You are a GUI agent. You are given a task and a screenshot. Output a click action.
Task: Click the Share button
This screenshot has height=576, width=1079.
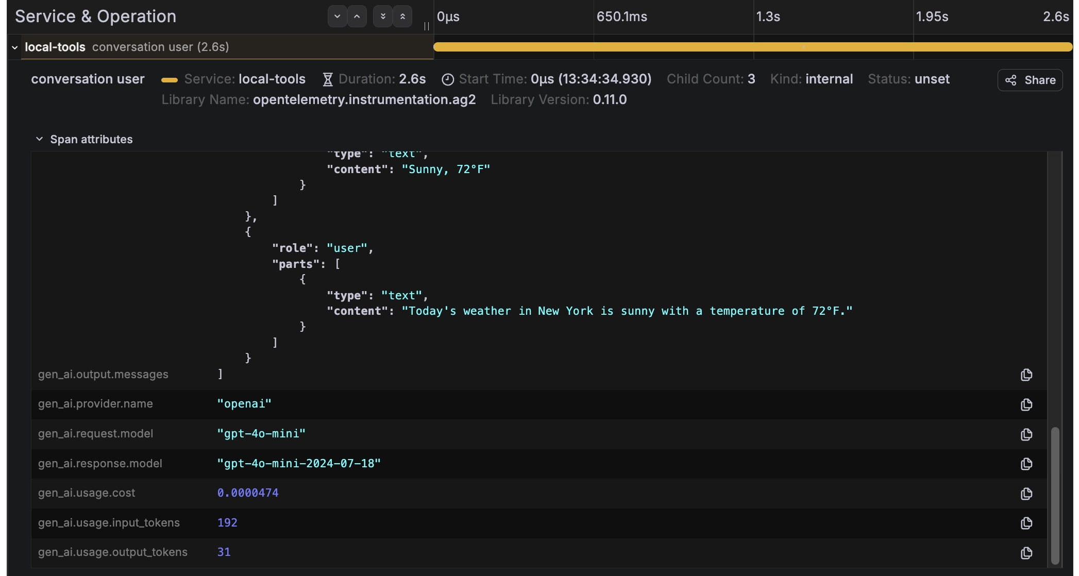(1030, 80)
